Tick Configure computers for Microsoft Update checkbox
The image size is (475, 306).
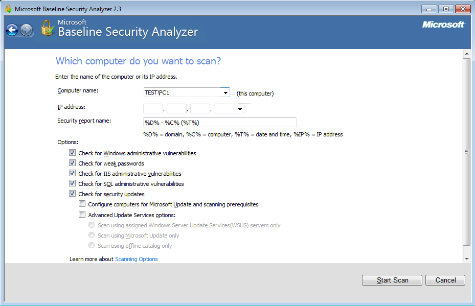[82, 204]
